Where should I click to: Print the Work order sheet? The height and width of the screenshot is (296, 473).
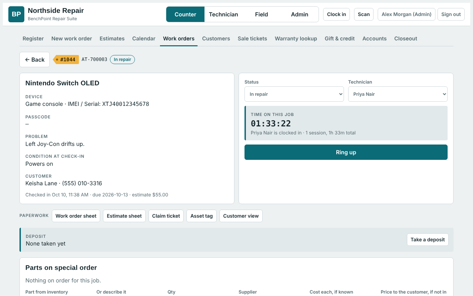(x=76, y=216)
